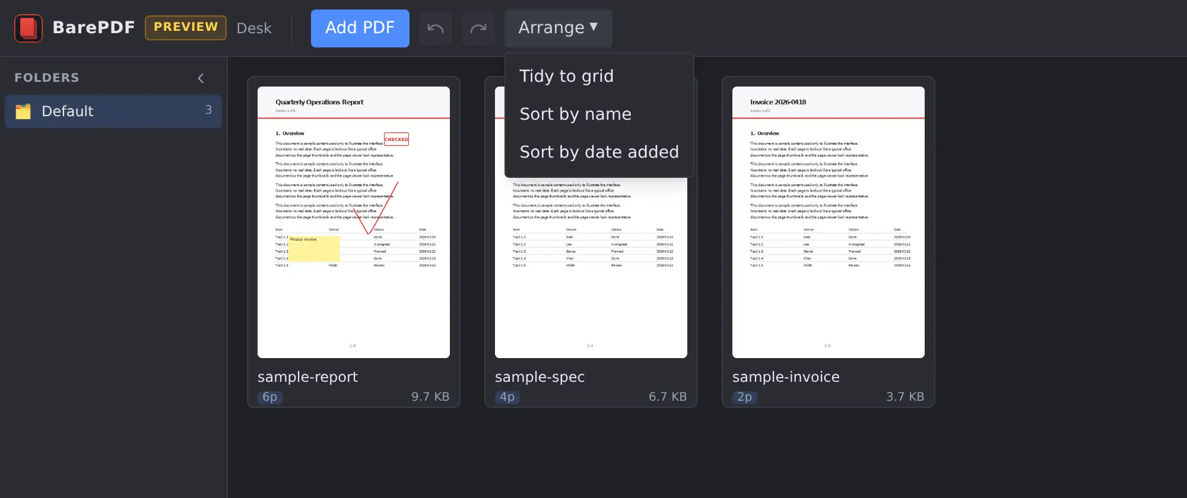Select the Default folder

113,111
